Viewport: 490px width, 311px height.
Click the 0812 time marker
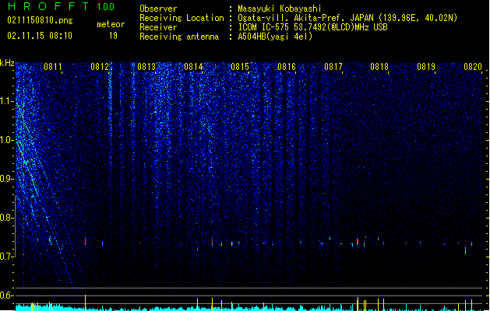coord(100,67)
